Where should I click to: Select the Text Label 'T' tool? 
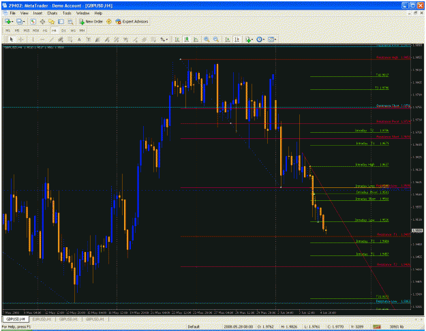(89, 40)
